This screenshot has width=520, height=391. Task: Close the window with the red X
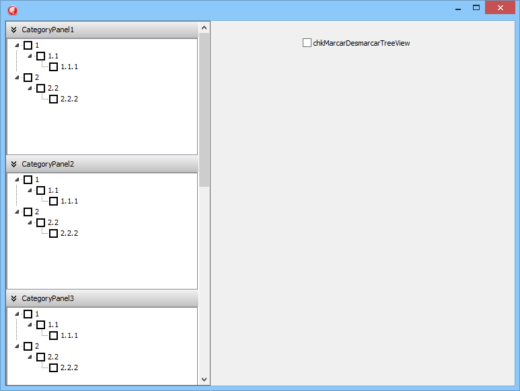500,7
